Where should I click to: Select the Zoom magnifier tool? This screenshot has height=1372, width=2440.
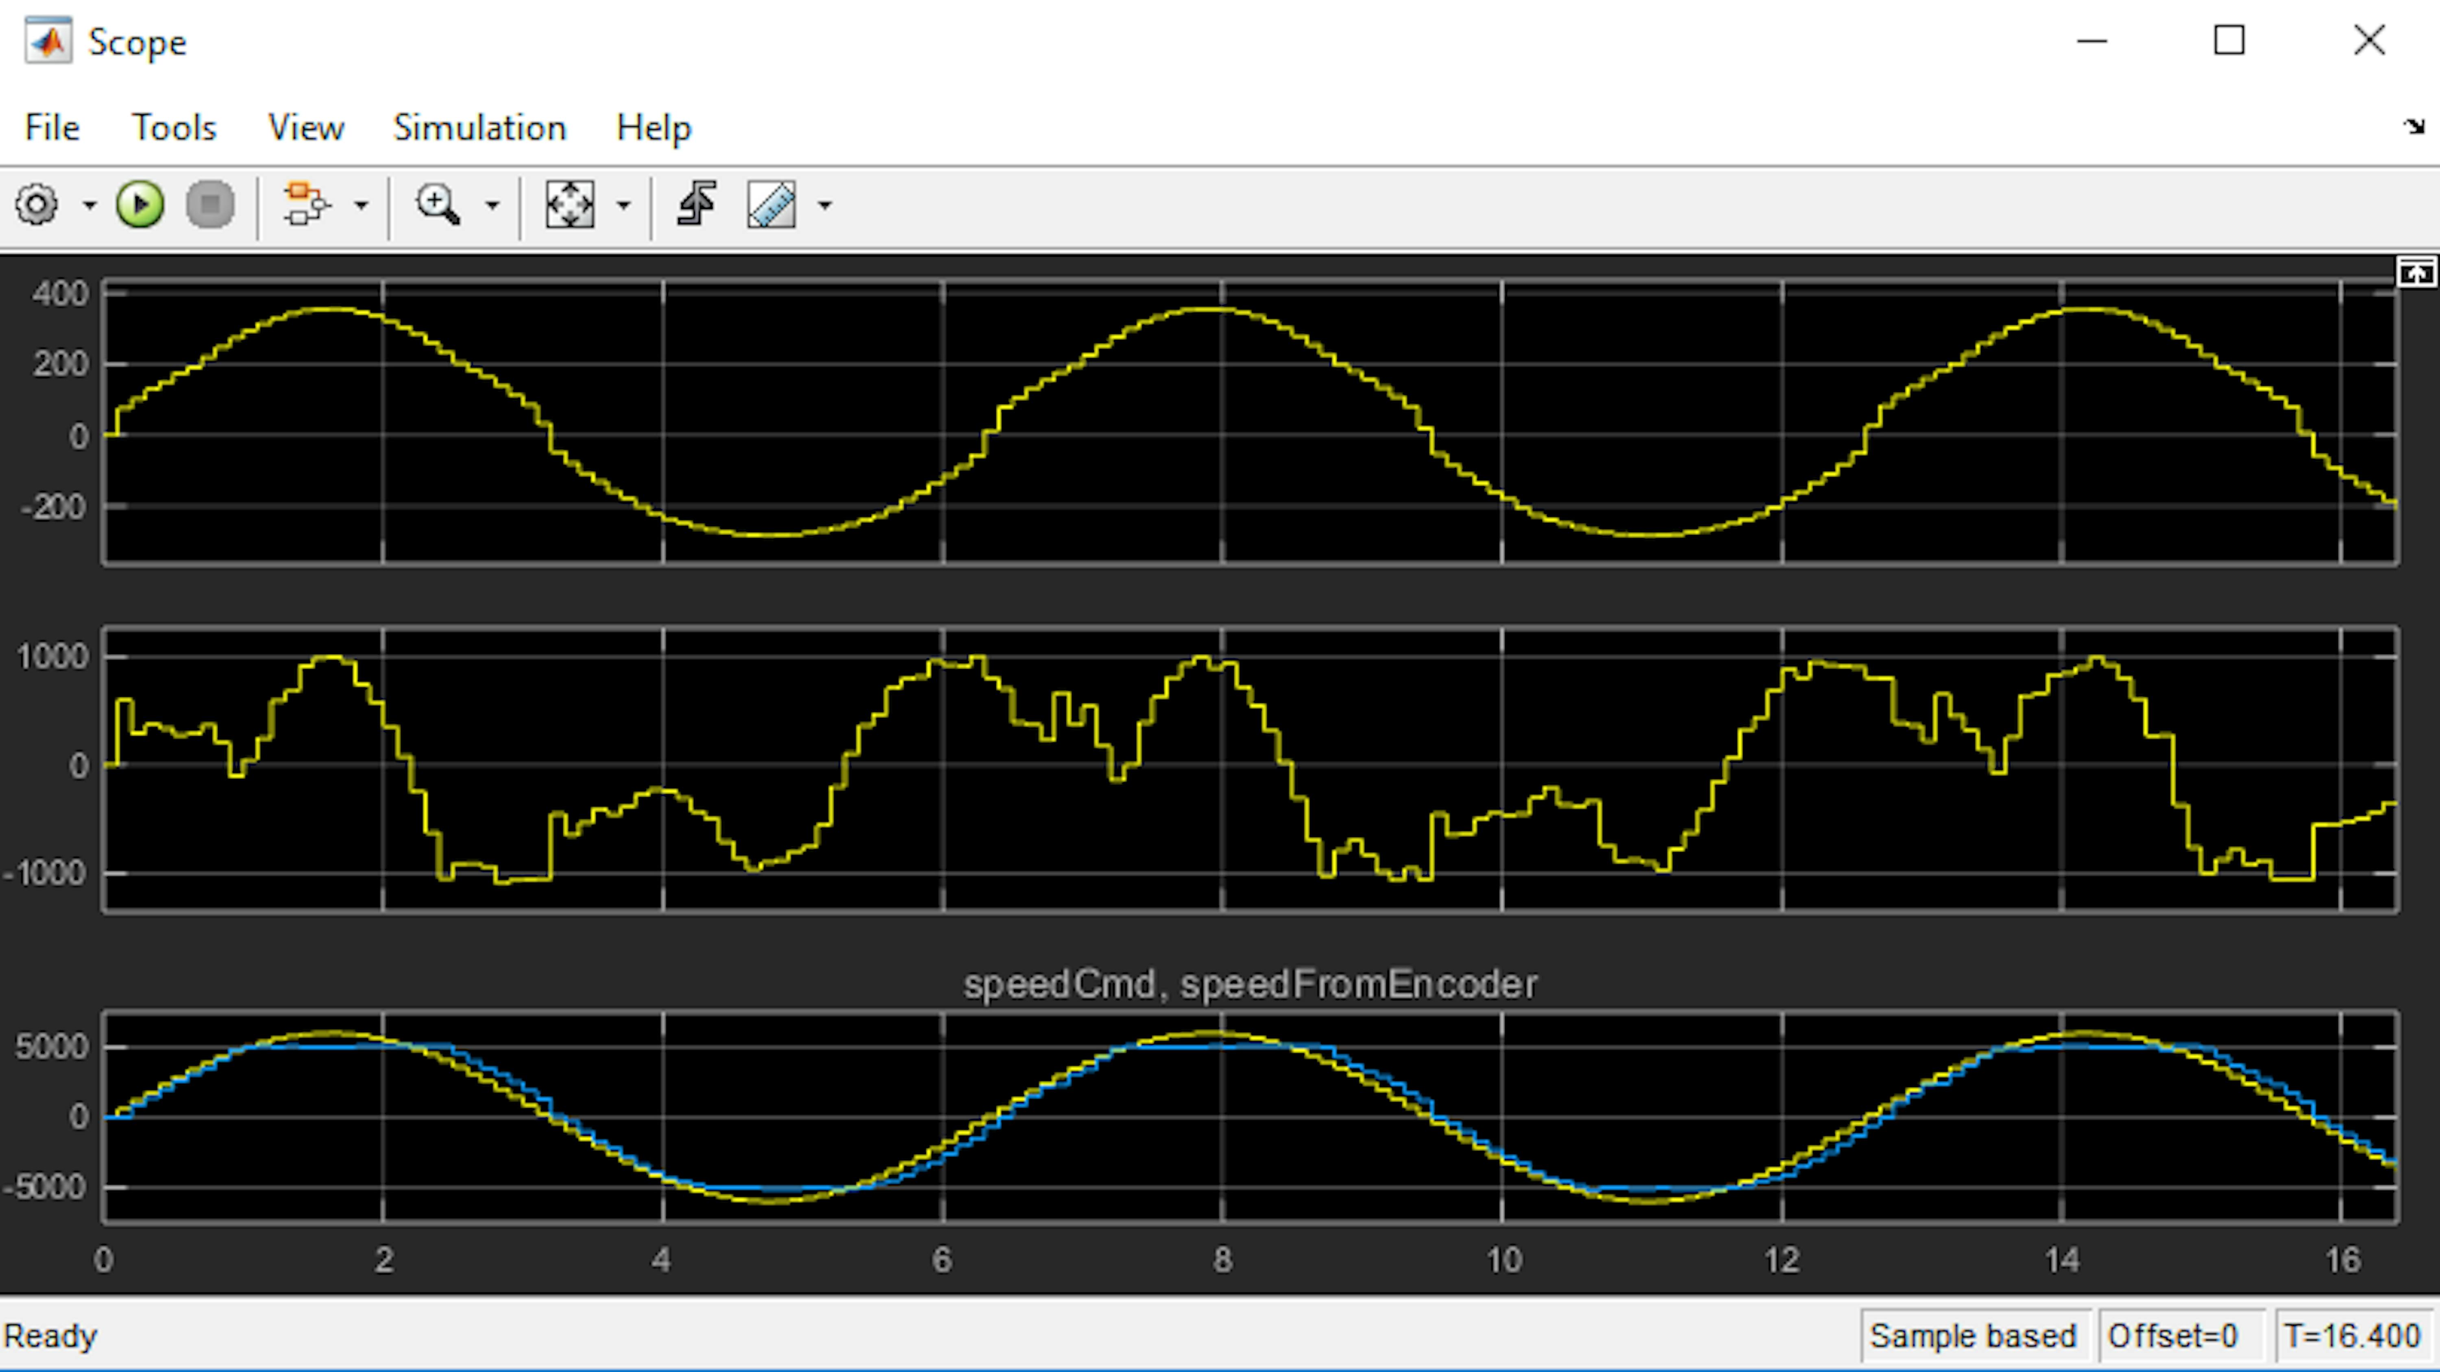[x=438, y=204]
